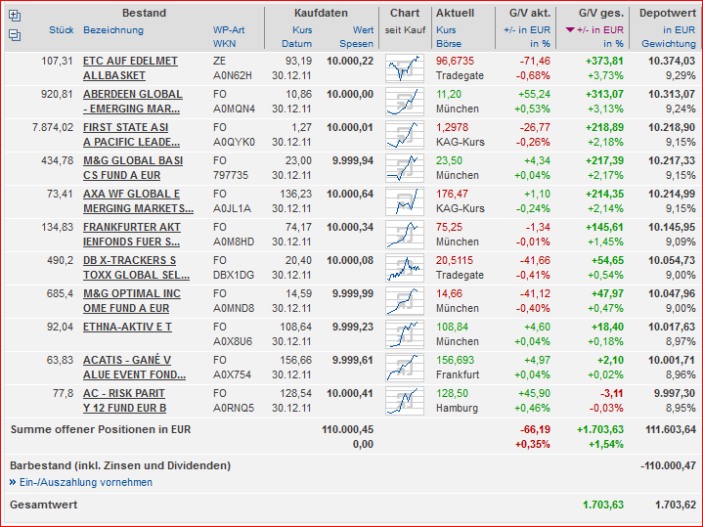Screen dimensions: 703x527
Task: Select Depotwert 10.374,03 cell
Action: (671, 61)
